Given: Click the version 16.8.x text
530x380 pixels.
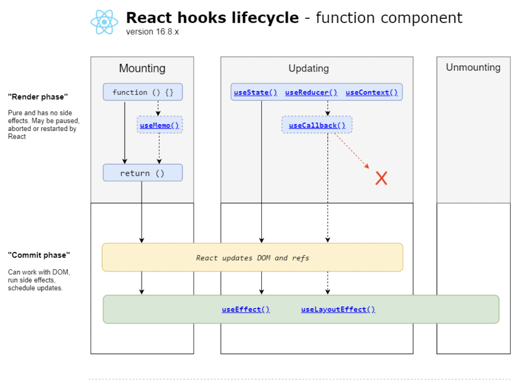Looking at the screenshot, I should tap(152, 32).
